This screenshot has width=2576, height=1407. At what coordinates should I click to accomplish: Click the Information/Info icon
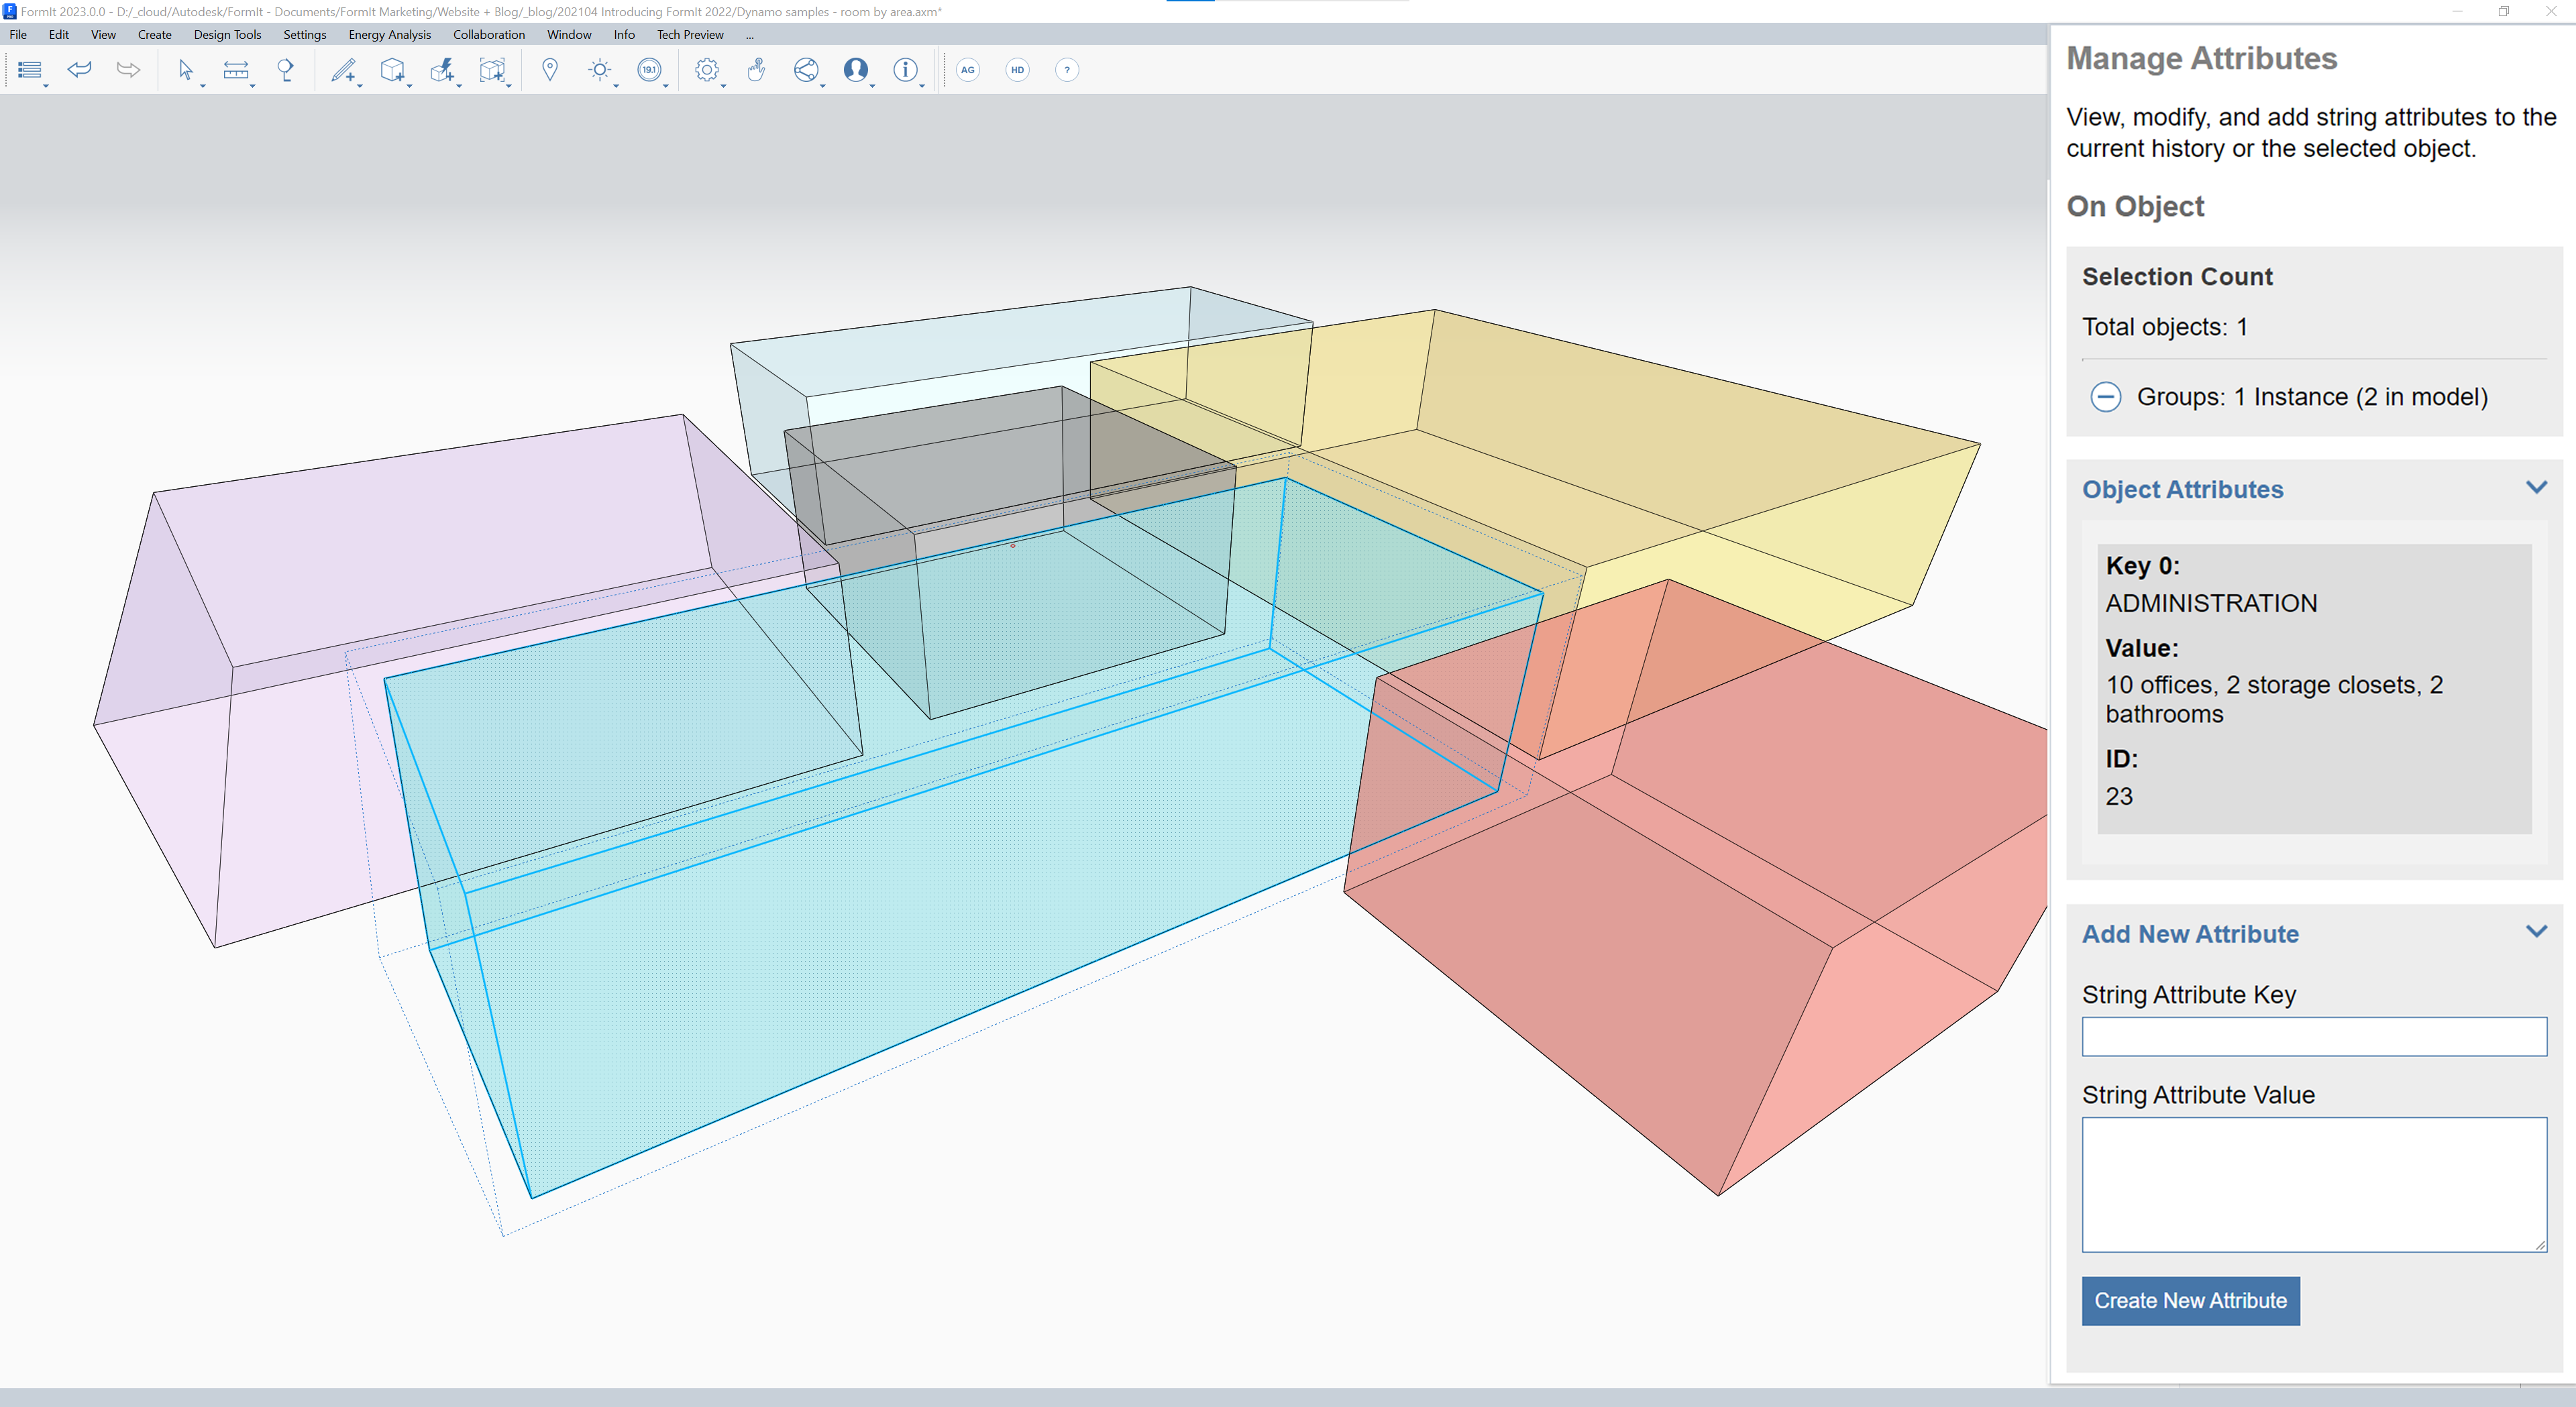(904, 69)
